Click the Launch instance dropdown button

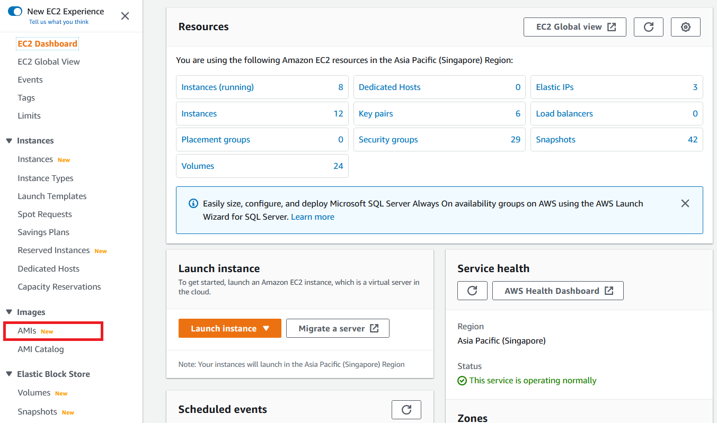tap(230, 328)
